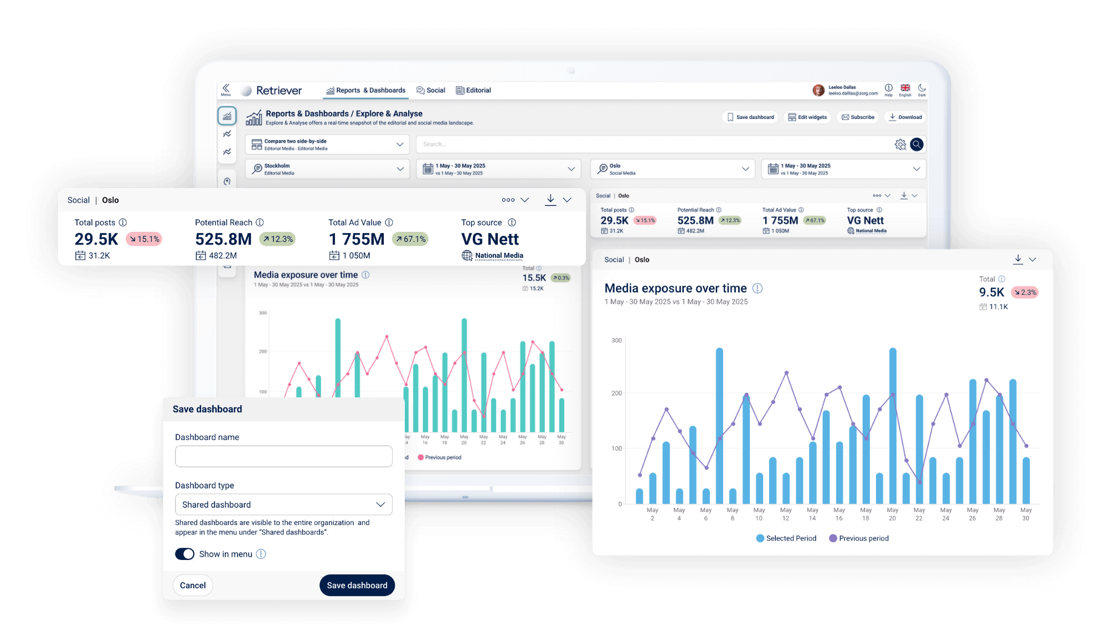Click the download arrow icon on Media exposure widget

click(x=1017, y=258)
